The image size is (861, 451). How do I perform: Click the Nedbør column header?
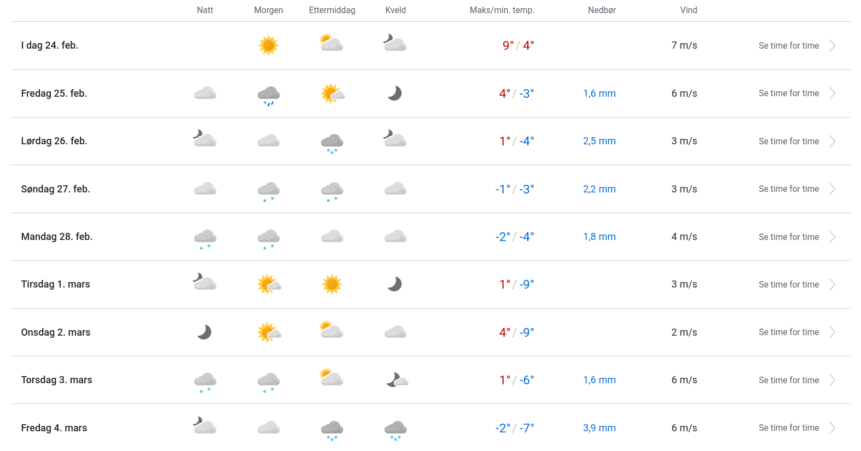click(x=602, y=10)
